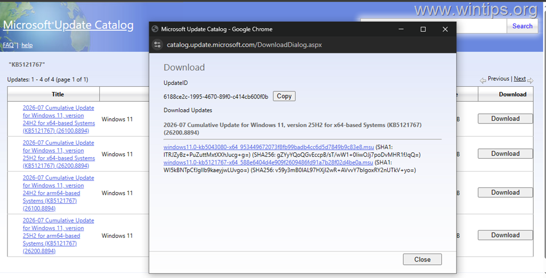
Task: Click the Windows 11 cell in first row
Action: [117, 119]
